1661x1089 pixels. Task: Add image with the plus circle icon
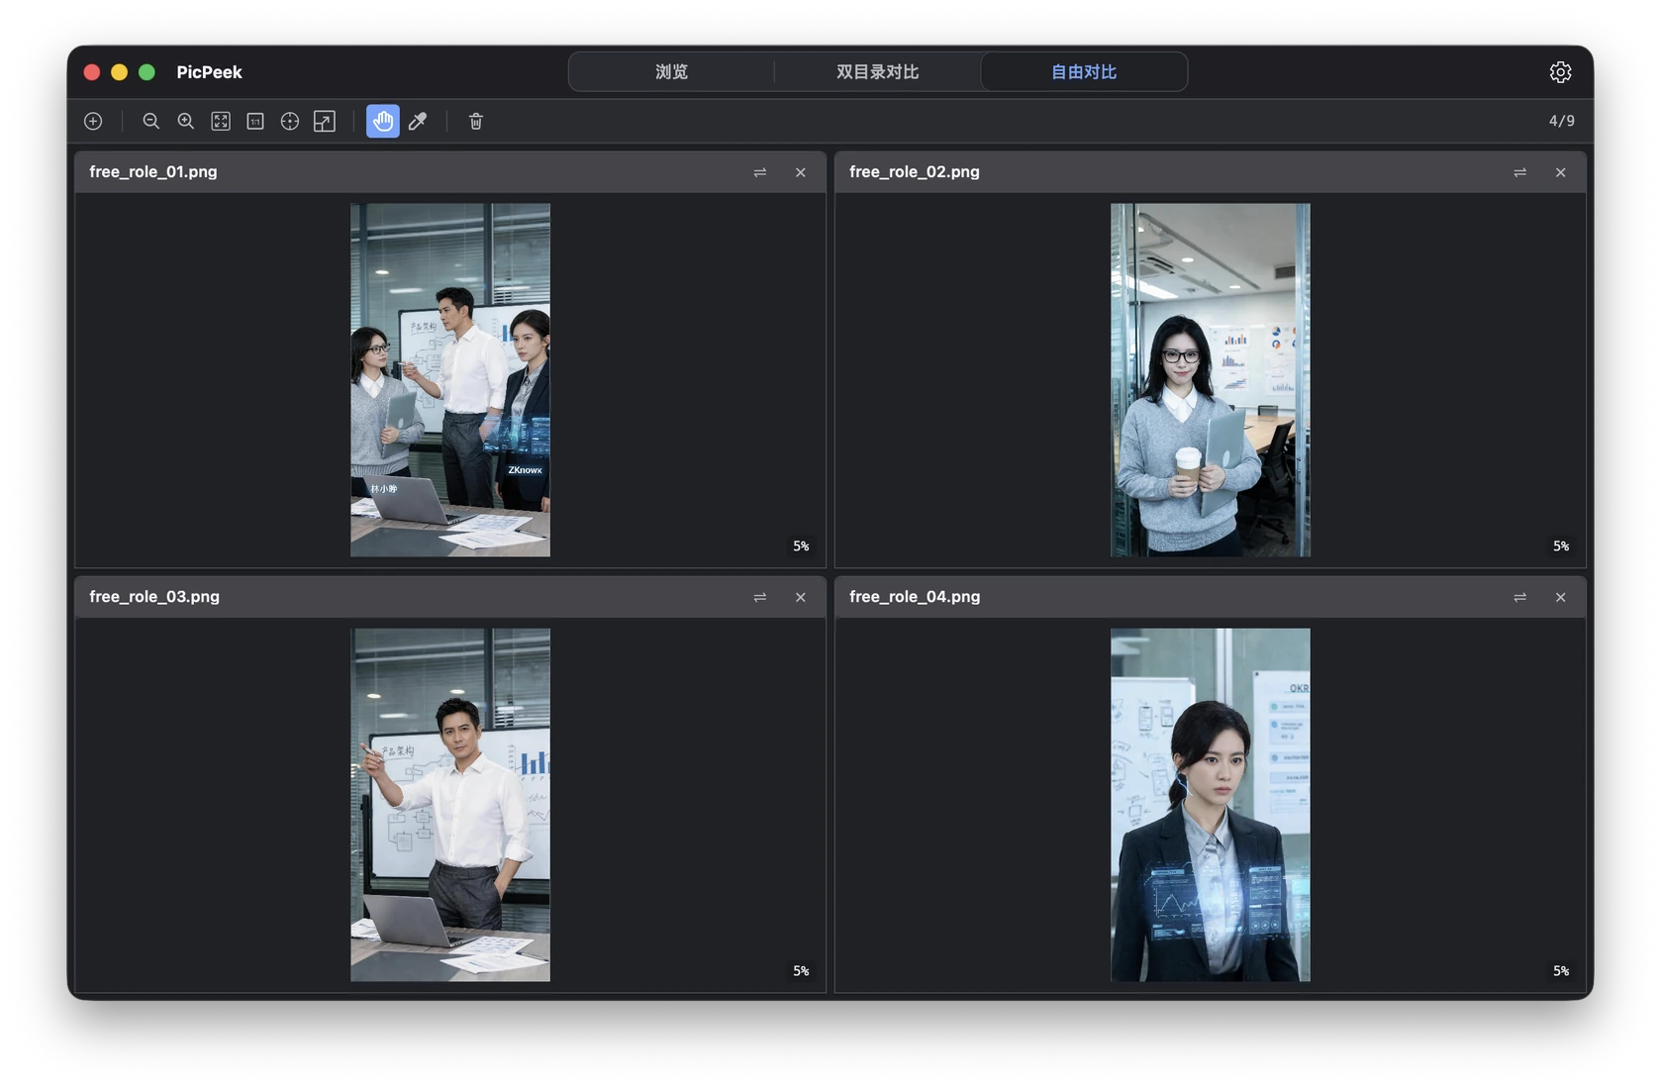pyautogui.click(x=93, y=121)
